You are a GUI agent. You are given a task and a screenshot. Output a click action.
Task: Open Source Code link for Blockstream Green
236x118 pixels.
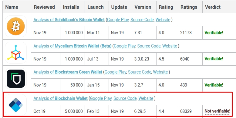[140, 72]
